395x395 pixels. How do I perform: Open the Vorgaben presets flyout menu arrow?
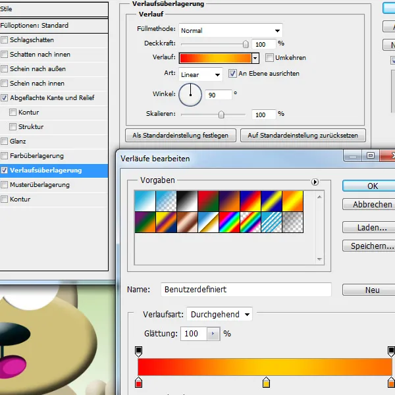tap(315, 182)
